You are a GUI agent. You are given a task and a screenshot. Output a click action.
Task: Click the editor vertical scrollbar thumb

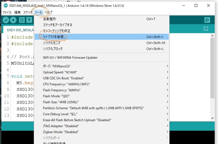[x=212, y=68]
